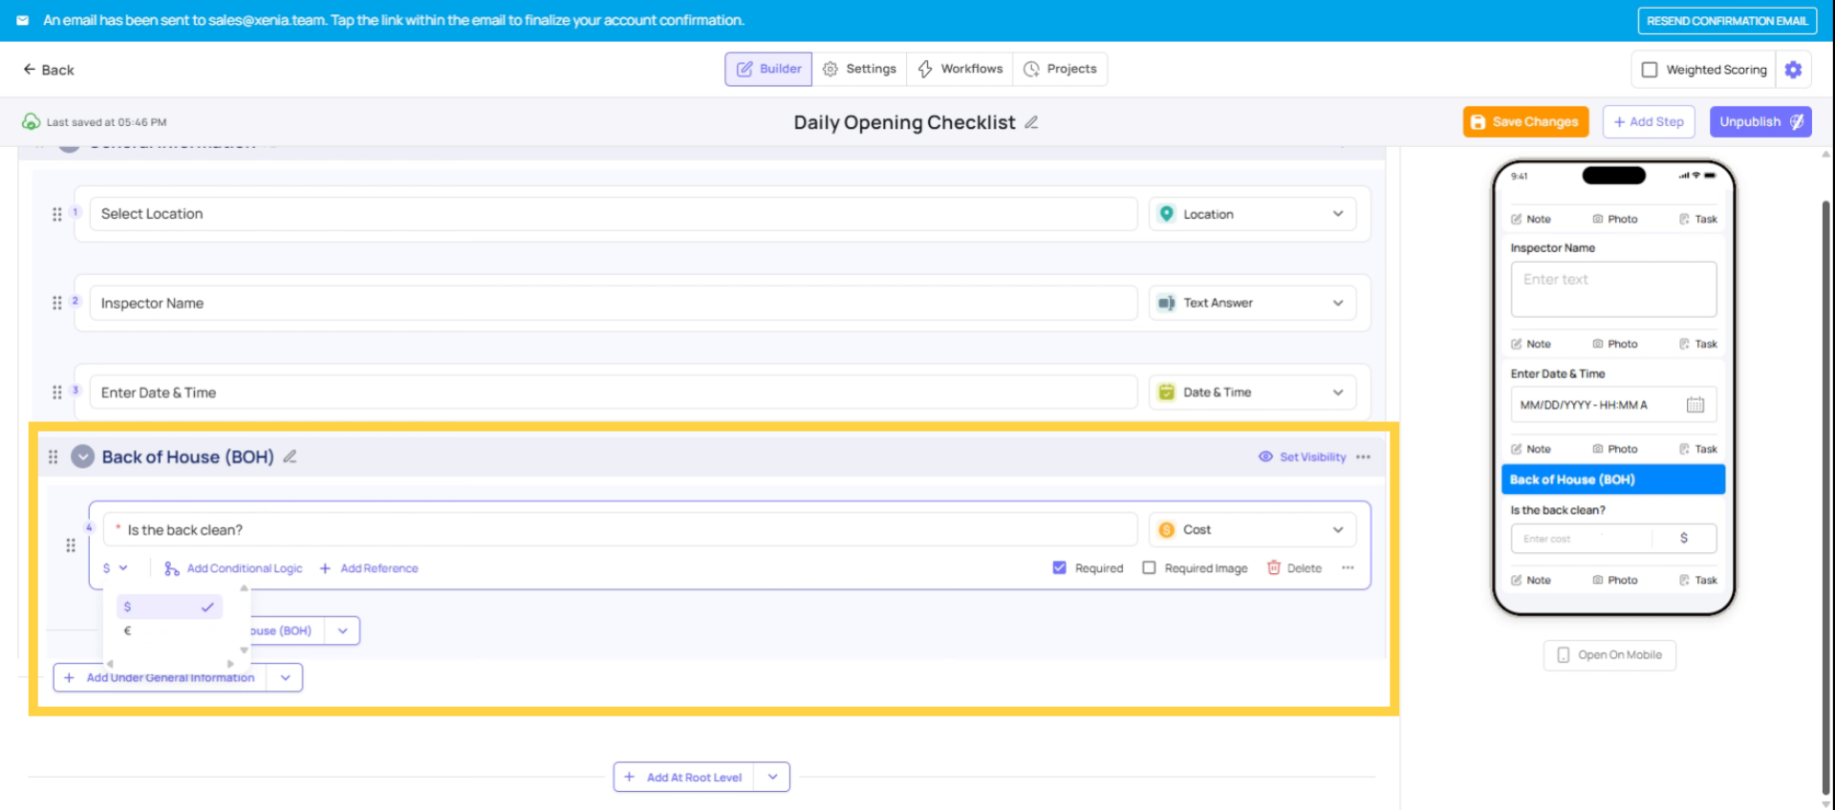Click the Delete trash icon for the question
This screenshot has height=810, width=1835.
pyautogui.click(x=1273, y=568)
